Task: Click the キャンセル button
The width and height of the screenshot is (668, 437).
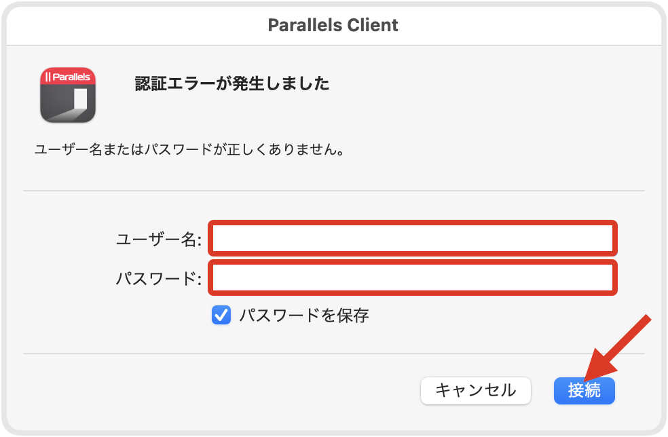Action: 475,391
